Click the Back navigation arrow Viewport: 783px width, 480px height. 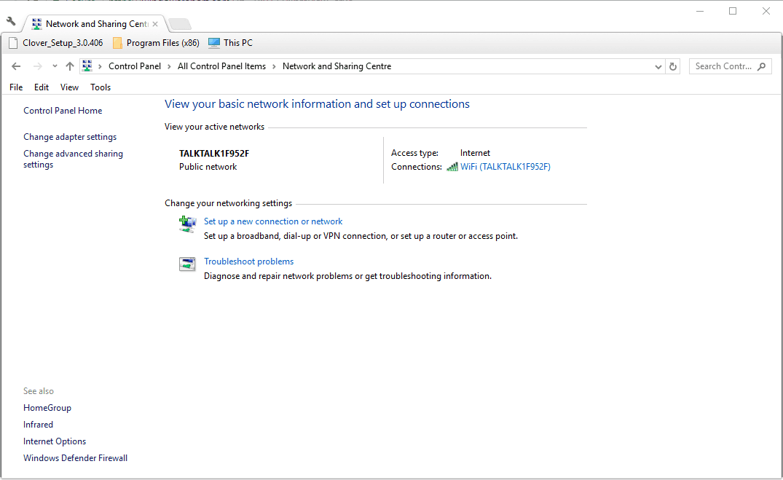click(x=16, y=66)
